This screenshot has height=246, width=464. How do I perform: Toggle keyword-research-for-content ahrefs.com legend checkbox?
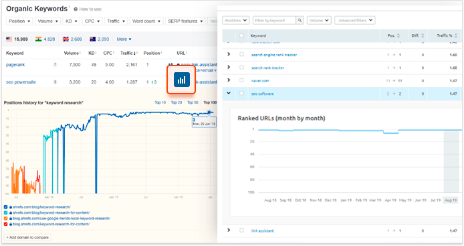coord(5,213)
